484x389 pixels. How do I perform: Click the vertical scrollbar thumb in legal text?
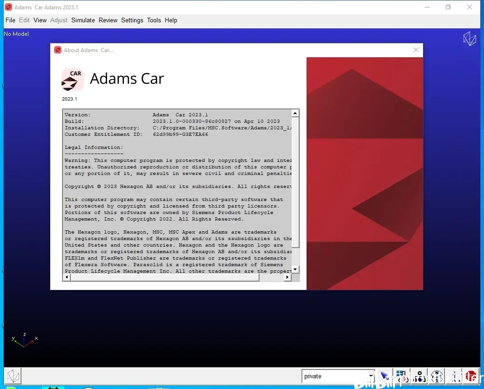295,182
